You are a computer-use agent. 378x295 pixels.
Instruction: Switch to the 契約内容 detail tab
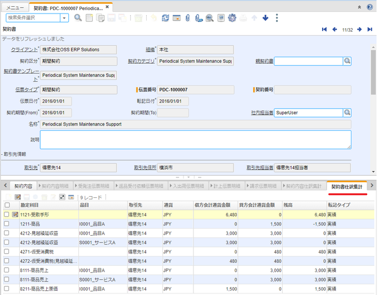tap(23, 186)
